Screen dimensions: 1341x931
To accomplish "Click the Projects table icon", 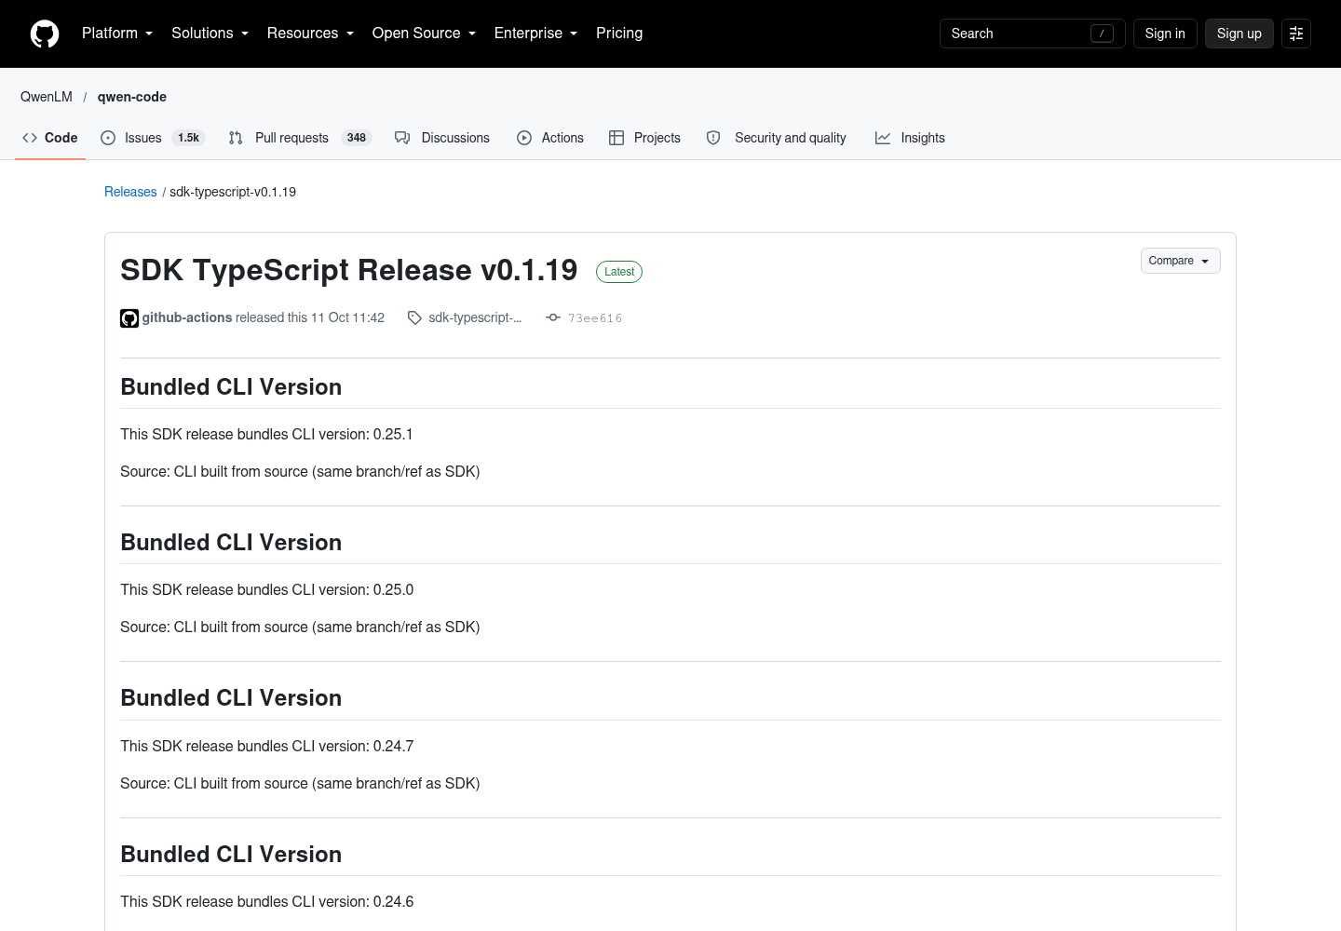I will pyautogui.click(x=616, y=138).
